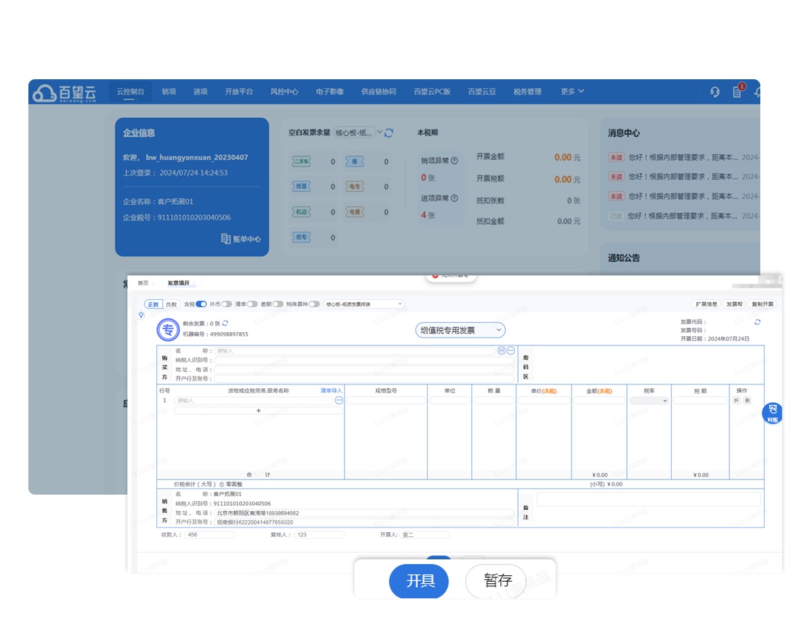Open the 进项 nav tab
The width and height of the screenshot is (792, 634).
[x=201, y=92]
